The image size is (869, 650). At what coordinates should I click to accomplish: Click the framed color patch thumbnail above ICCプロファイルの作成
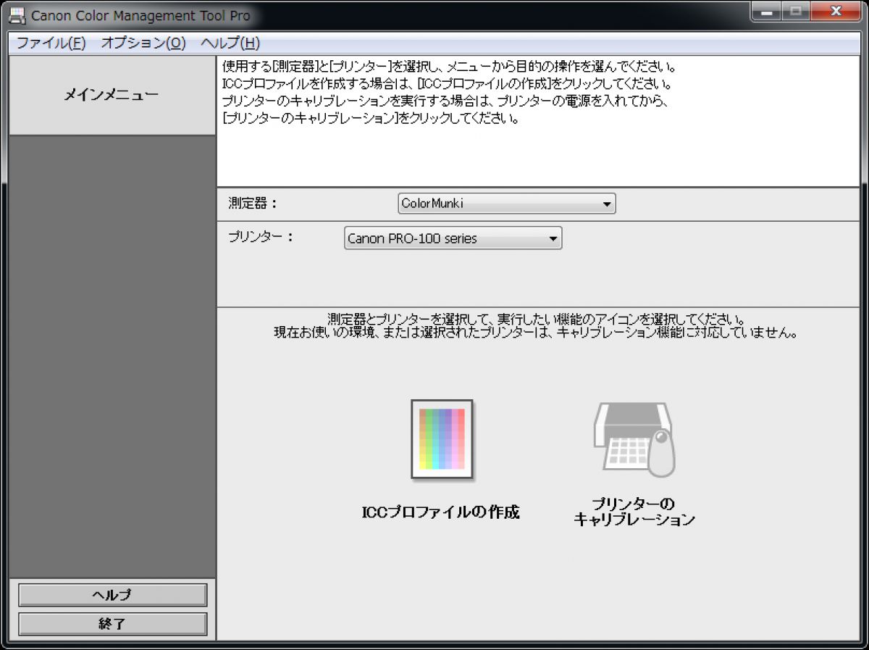442,438
